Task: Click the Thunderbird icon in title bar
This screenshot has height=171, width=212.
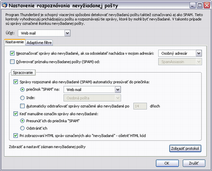Action: (4, 5)
